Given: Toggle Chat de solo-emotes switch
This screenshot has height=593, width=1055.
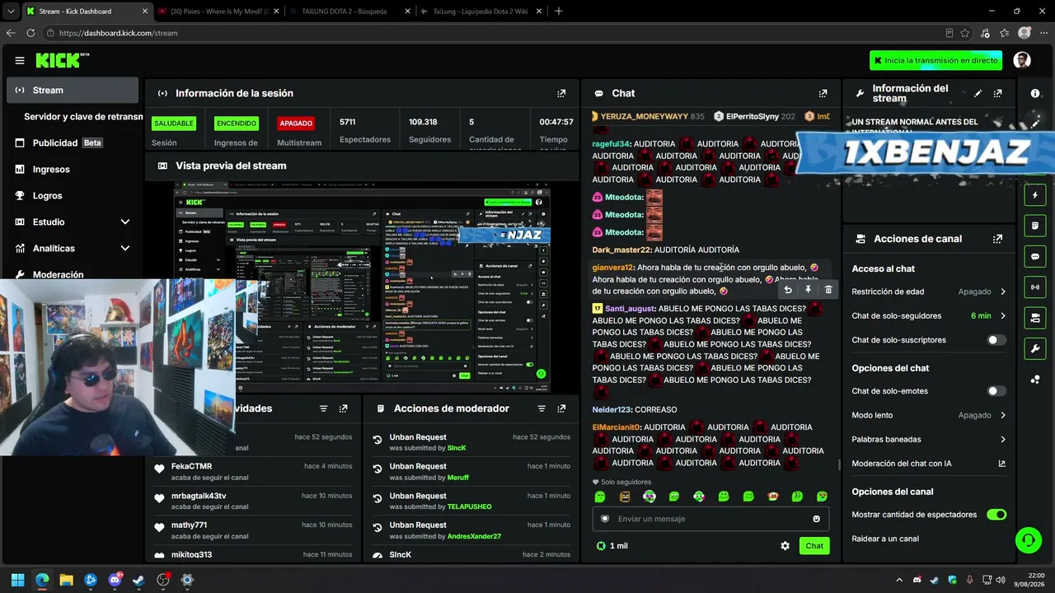Looking at the screenshot, I should (x=996, y=391).
